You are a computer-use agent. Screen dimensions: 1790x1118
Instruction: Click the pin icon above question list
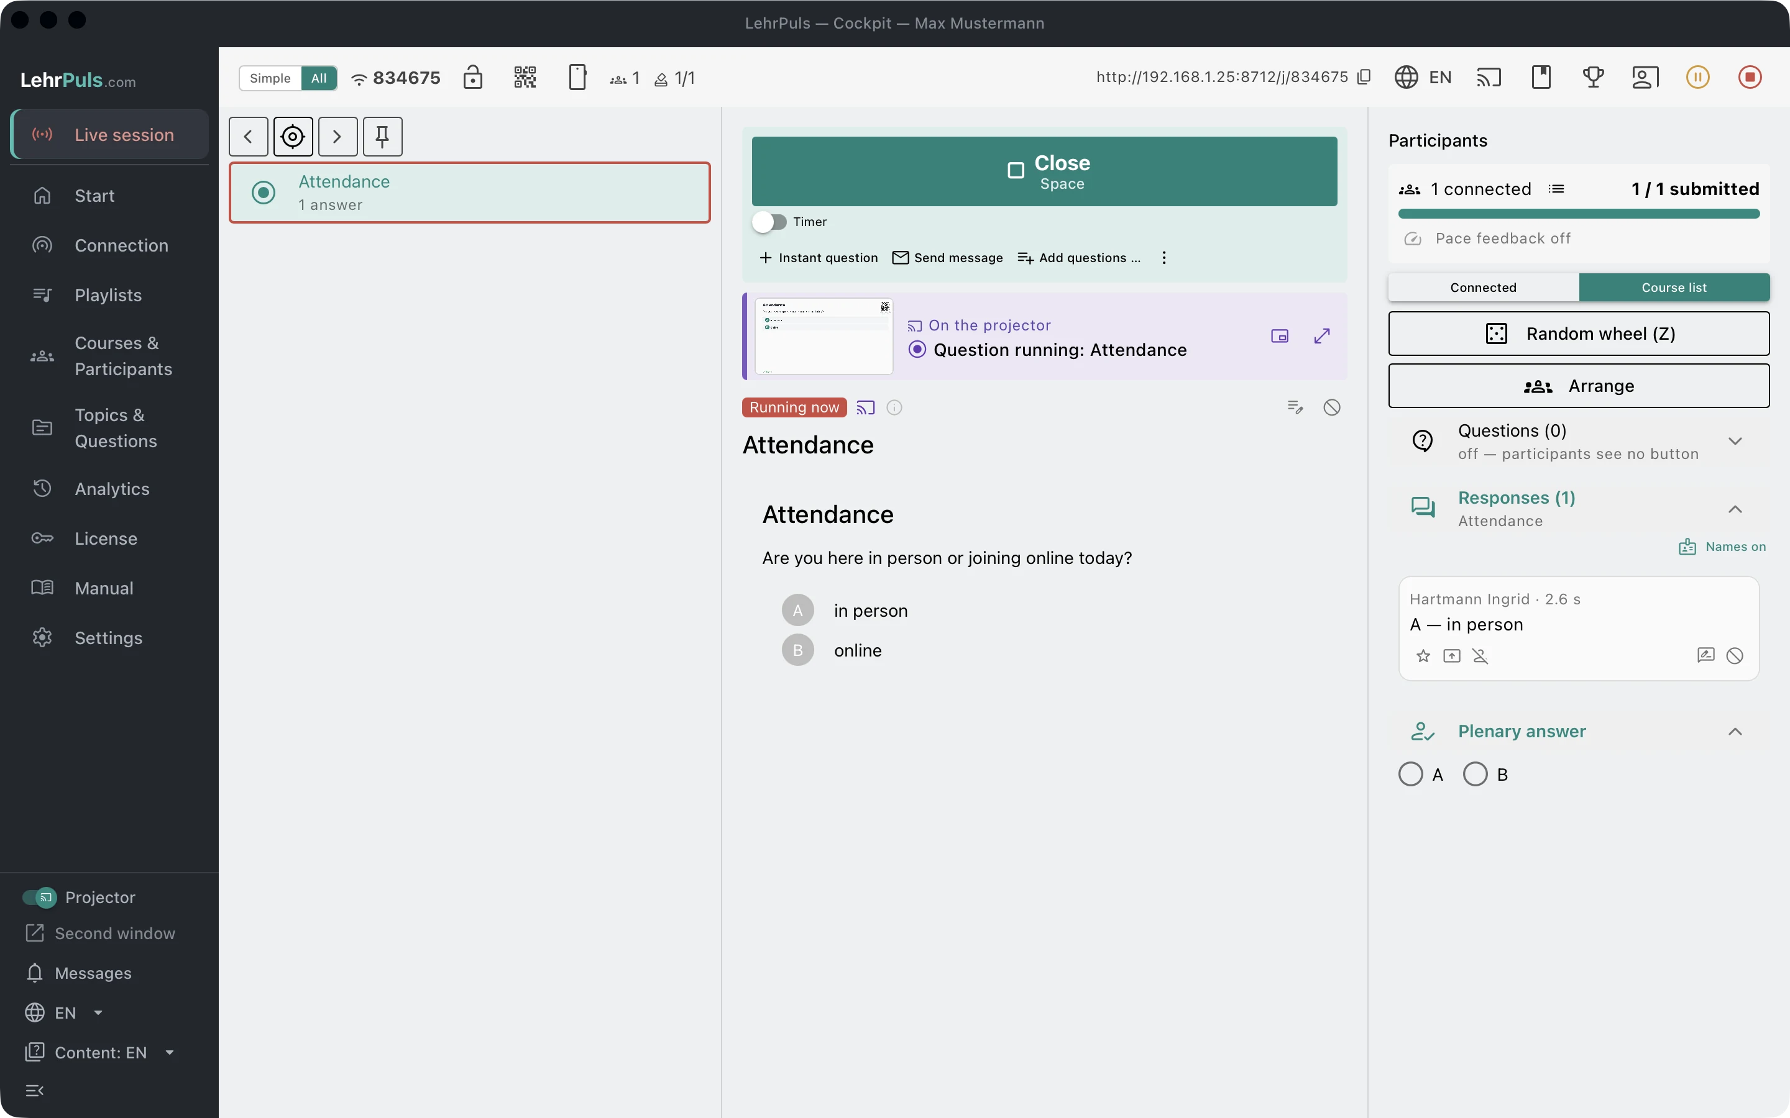point(382,137)
